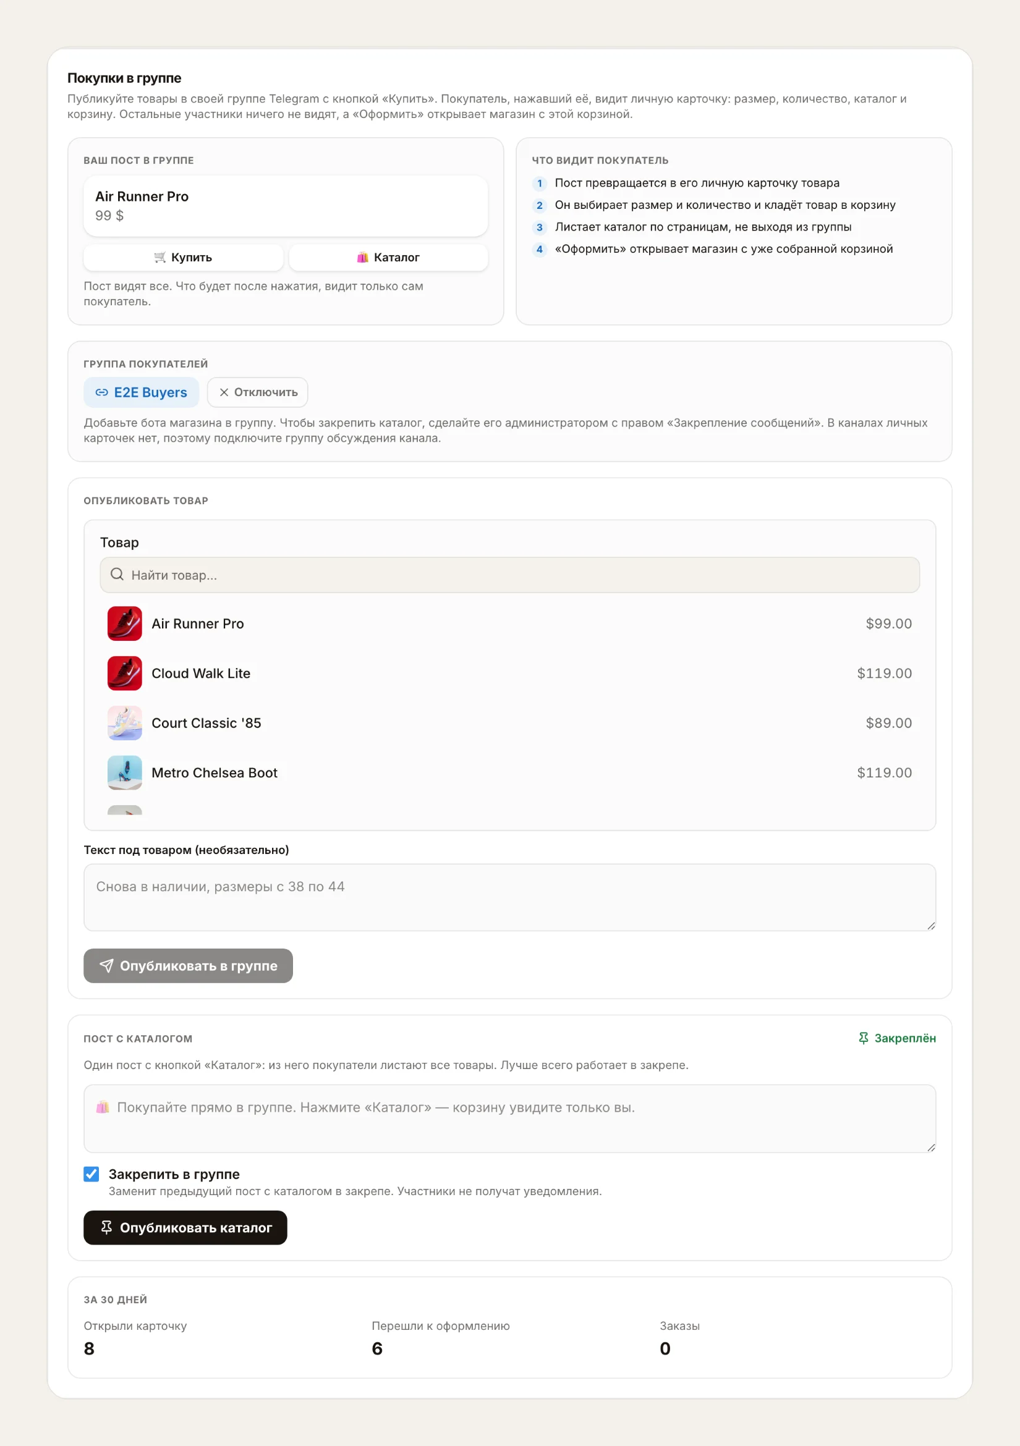Click the magnifier icon in product search

117,574
